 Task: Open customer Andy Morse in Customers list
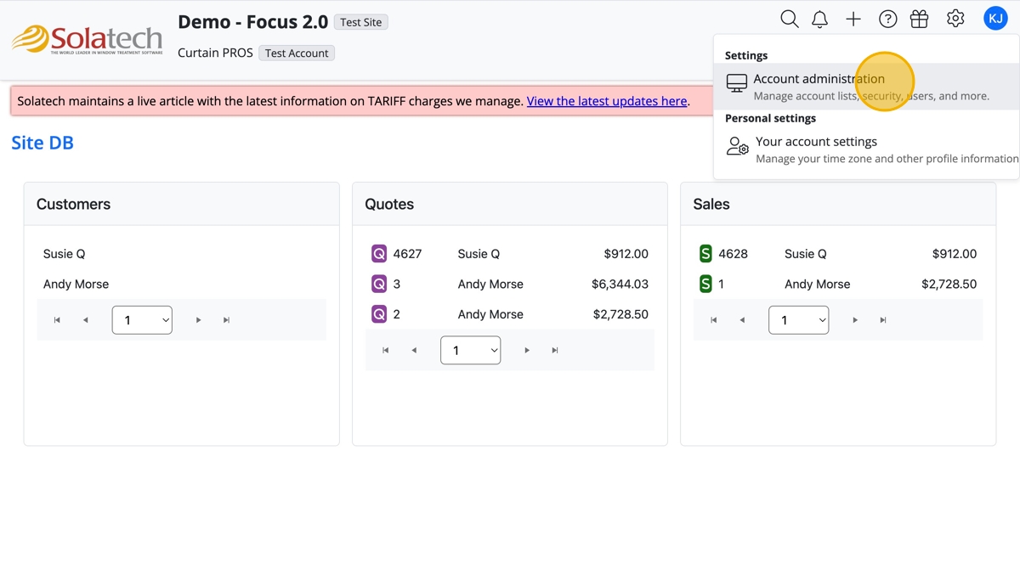click(x=76, y=284)
